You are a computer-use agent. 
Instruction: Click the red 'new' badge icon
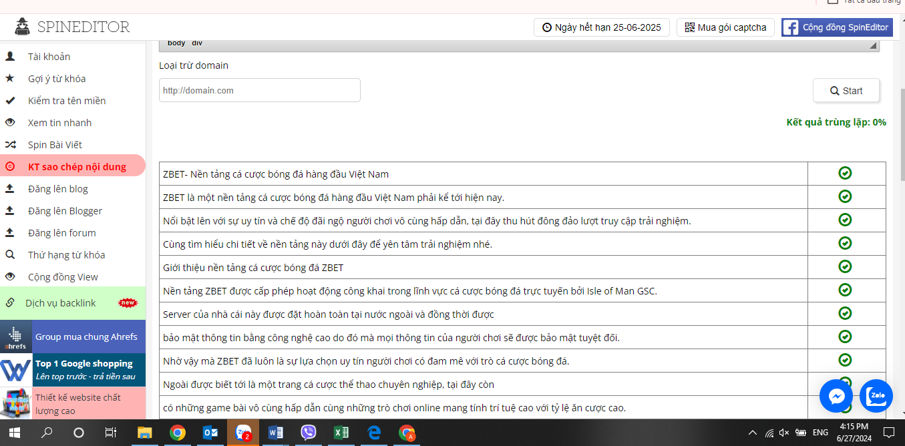tap(127, 302)
